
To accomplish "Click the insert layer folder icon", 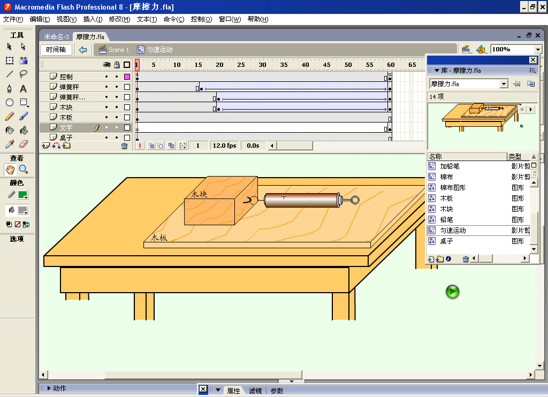I will coord(66,146).
